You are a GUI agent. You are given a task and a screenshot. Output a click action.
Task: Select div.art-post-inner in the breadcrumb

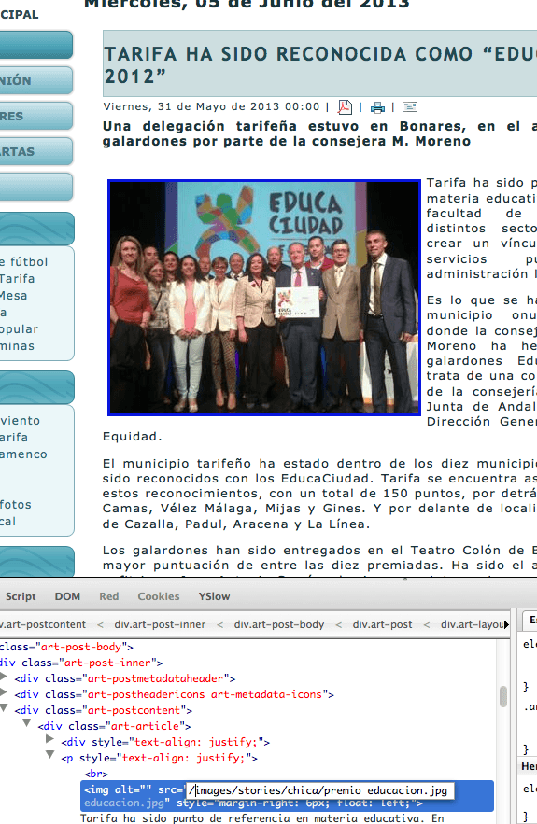tap(160, 624)
